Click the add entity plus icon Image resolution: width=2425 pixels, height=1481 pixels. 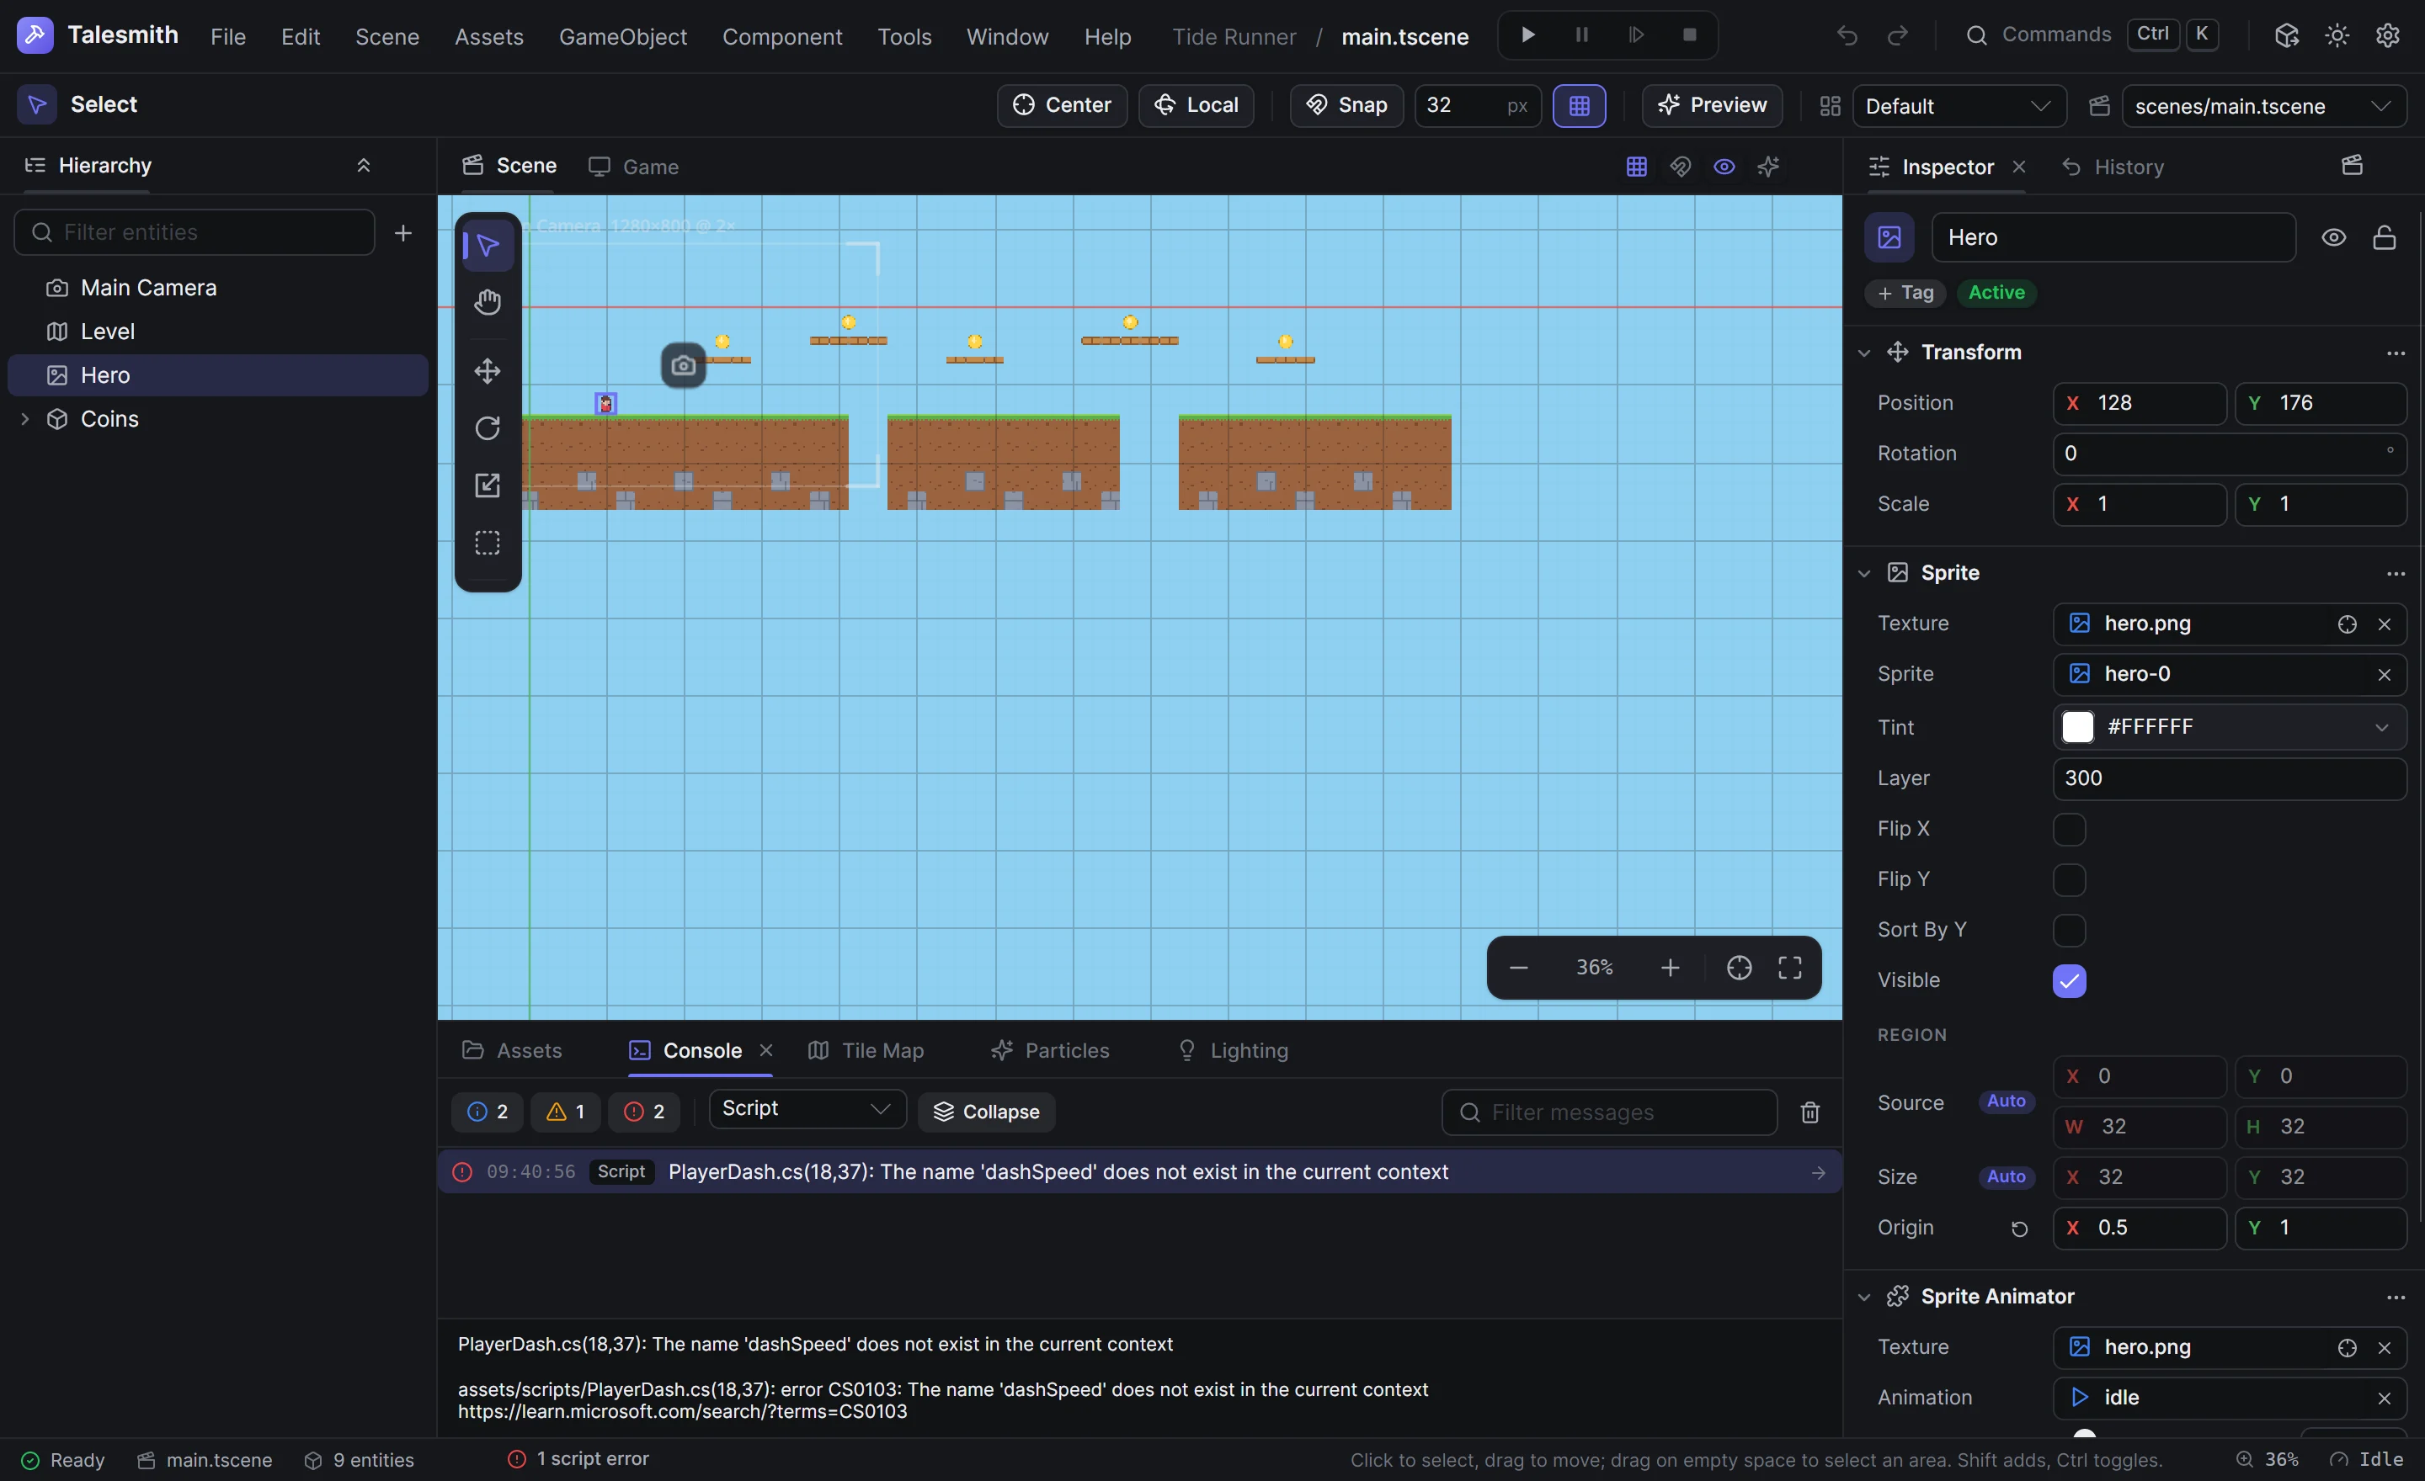point(402,233)
